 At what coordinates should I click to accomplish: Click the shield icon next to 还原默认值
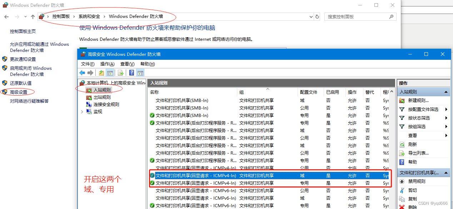(5, 83)
